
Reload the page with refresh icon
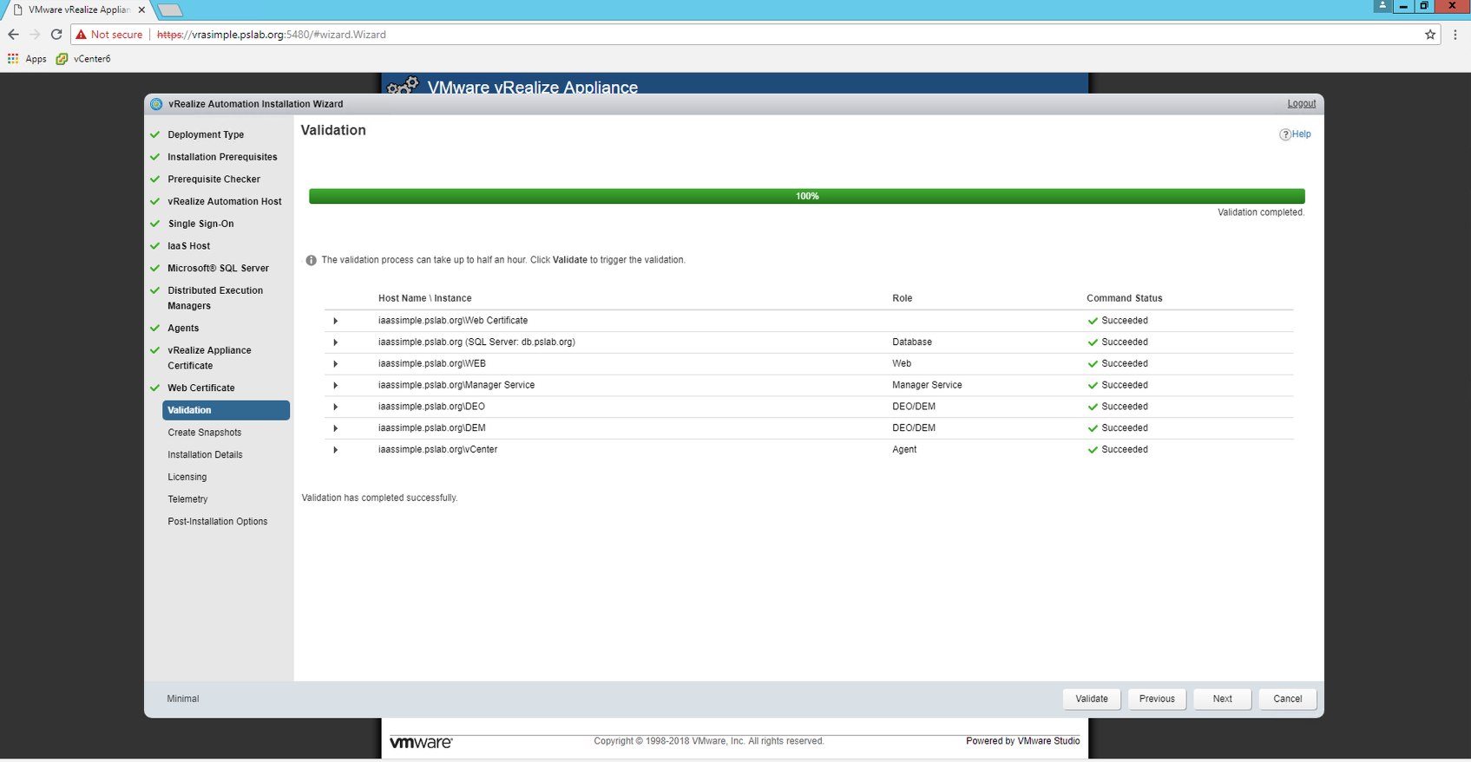pos(56,35)
